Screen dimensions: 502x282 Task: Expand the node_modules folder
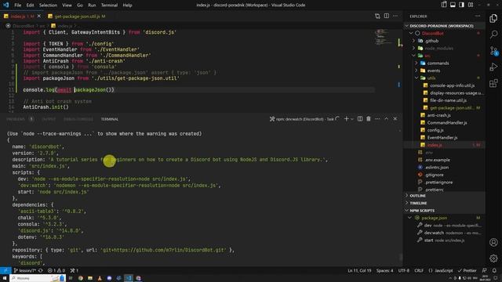445,49
